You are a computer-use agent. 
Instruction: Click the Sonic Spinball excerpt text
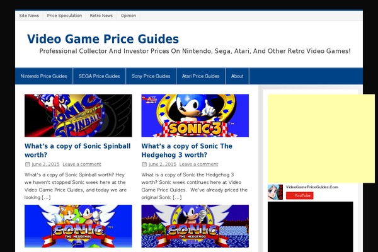76,186
